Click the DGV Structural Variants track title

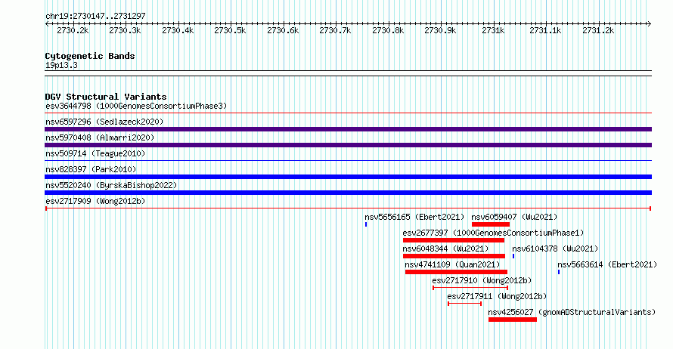click(x=106, y=97)
